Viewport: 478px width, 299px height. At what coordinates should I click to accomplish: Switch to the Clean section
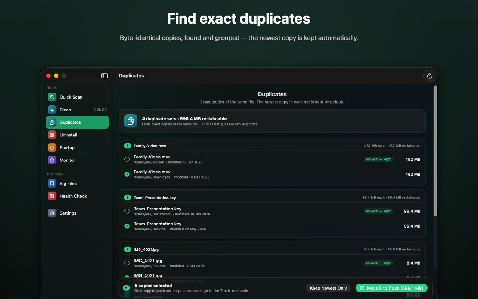(x=77, y=110)
